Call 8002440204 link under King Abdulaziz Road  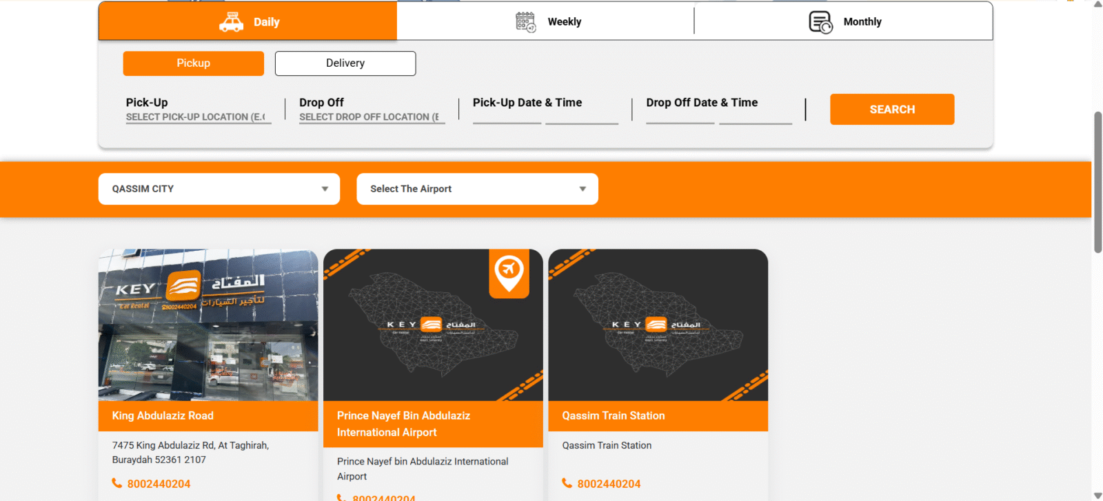pos(159,484)
